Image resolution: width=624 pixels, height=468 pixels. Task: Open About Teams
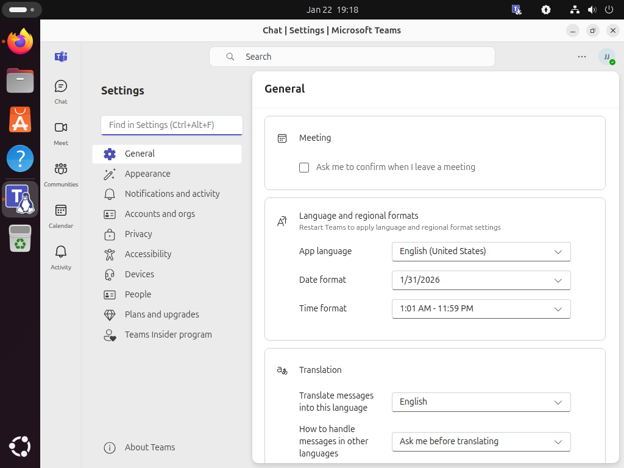pyautogui.click(x=149, y=447)
